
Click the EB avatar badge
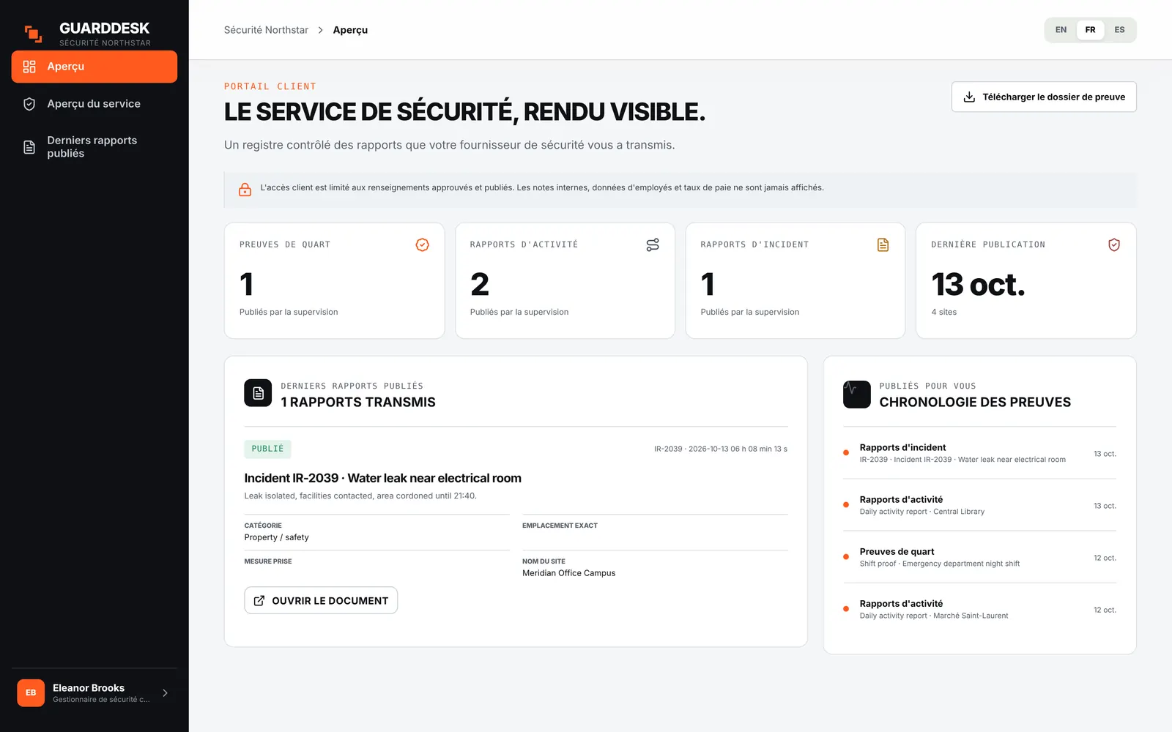pos(31,692)
